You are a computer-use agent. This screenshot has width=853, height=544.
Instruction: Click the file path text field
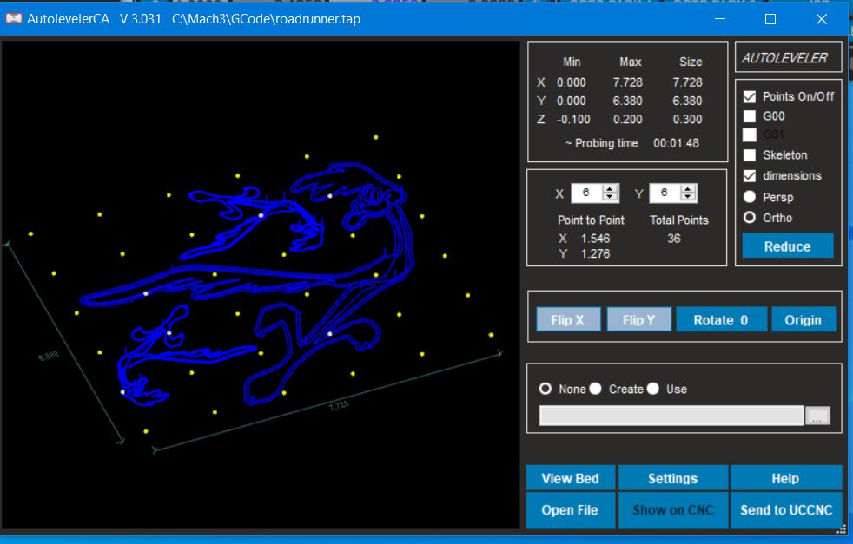(x=671, y=416)
